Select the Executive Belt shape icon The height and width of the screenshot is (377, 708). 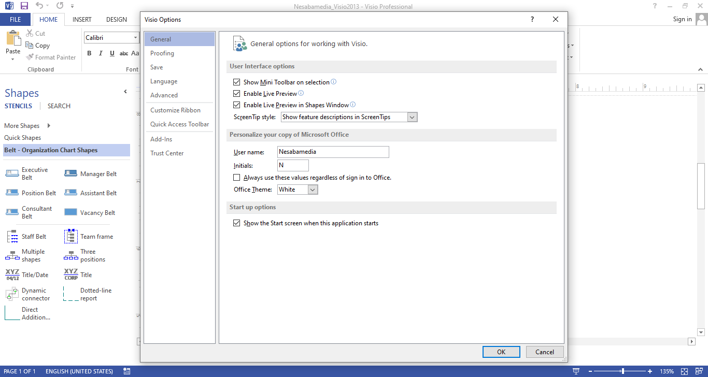click(x=12, y=173)
